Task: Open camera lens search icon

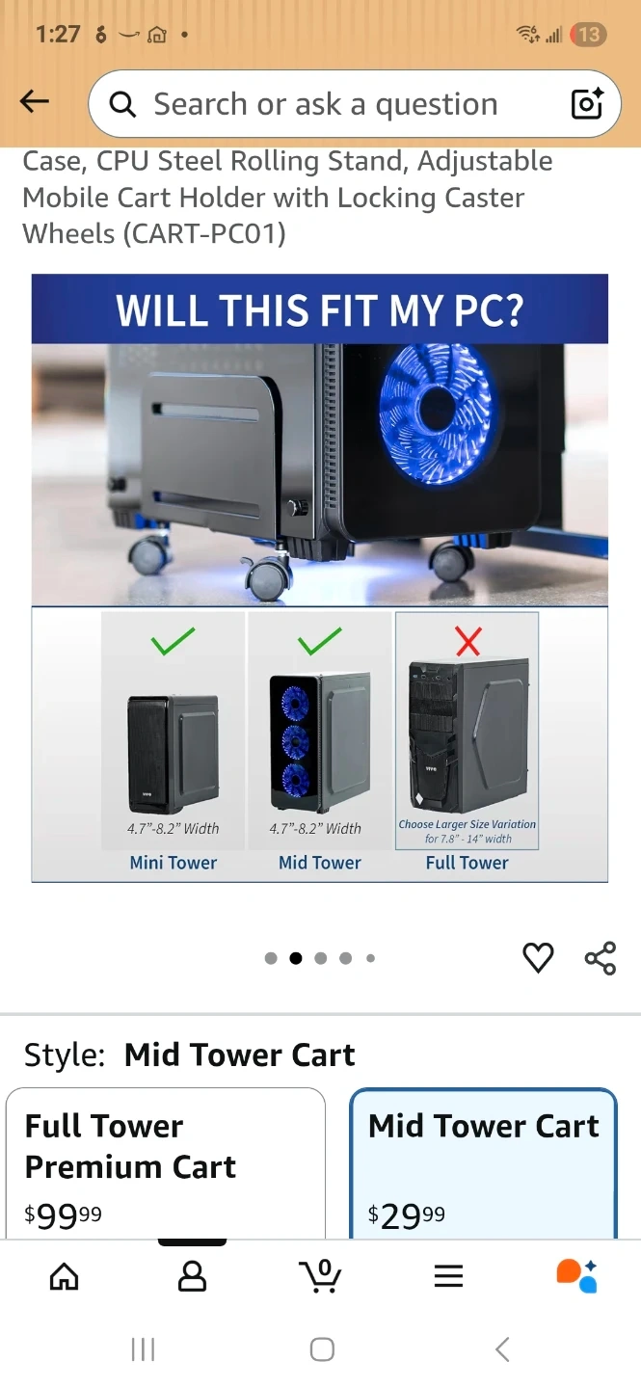Action: [587, 103]
